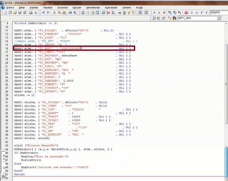The height and width of the screenshot is (181, 228).
Task: Start program with green run arrow
Action: [x=154, y=13]
